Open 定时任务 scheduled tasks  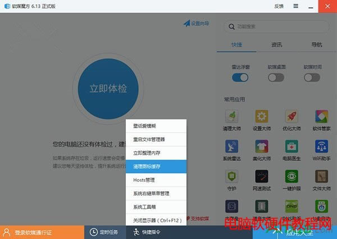(104, 232)
